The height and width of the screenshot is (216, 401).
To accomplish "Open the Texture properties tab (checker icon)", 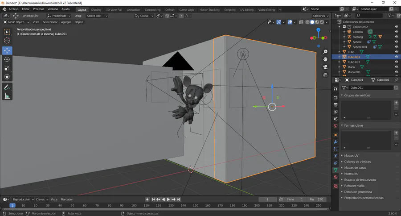I will [x=336, y=186].
